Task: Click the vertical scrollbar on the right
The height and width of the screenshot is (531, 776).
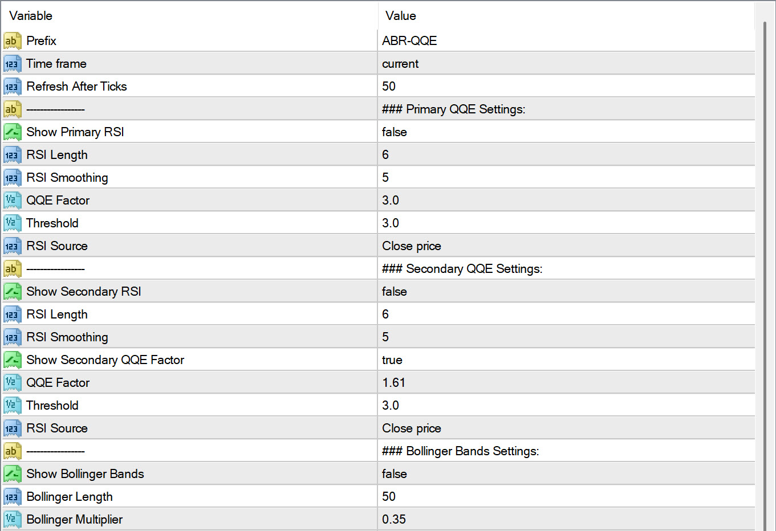Action: [765, 273]
